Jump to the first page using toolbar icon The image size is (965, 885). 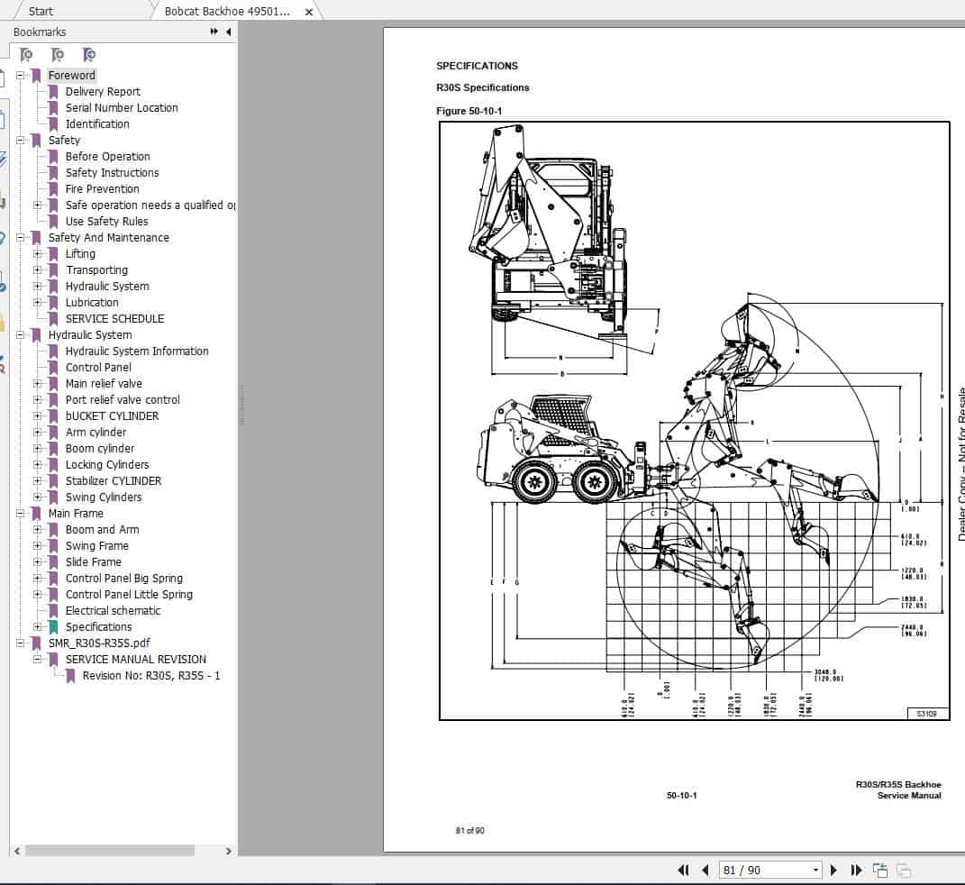click(684, 870)
